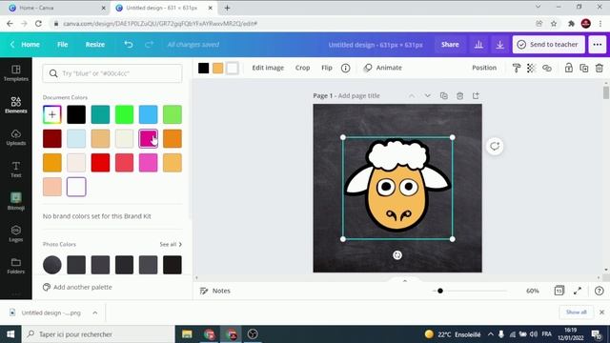Open the Elements sidebar panel
Screen dimensions: 610x343
tap(16, 105)
